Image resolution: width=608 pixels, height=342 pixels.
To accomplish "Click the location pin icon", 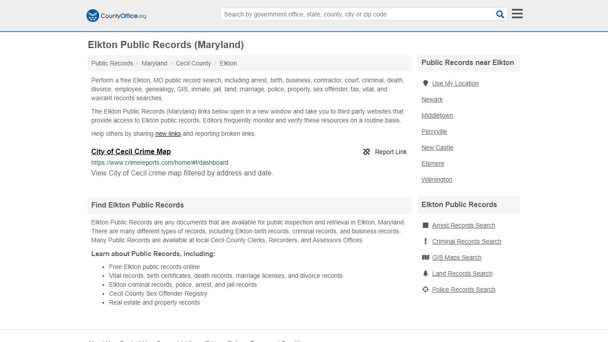I will 425,83.
